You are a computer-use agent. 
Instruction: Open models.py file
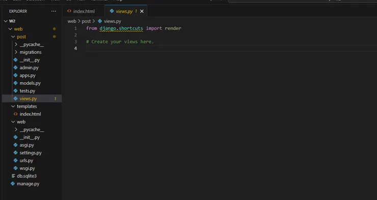point(30,83)
